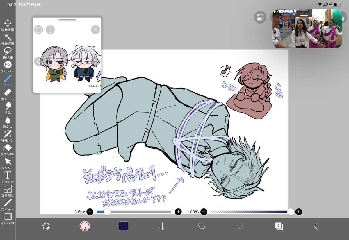Select the 自動選択 magic wand tool
349x240 pixels.
(8, 39)
